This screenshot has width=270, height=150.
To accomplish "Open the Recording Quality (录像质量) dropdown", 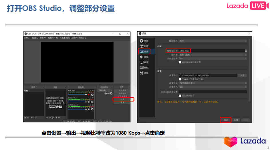I will click(x=213, y=83).
